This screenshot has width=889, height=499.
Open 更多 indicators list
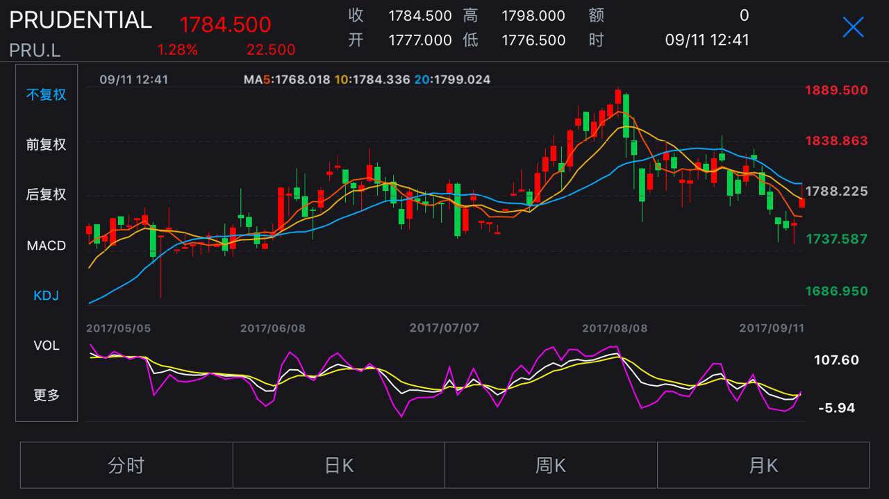[47, 396]
